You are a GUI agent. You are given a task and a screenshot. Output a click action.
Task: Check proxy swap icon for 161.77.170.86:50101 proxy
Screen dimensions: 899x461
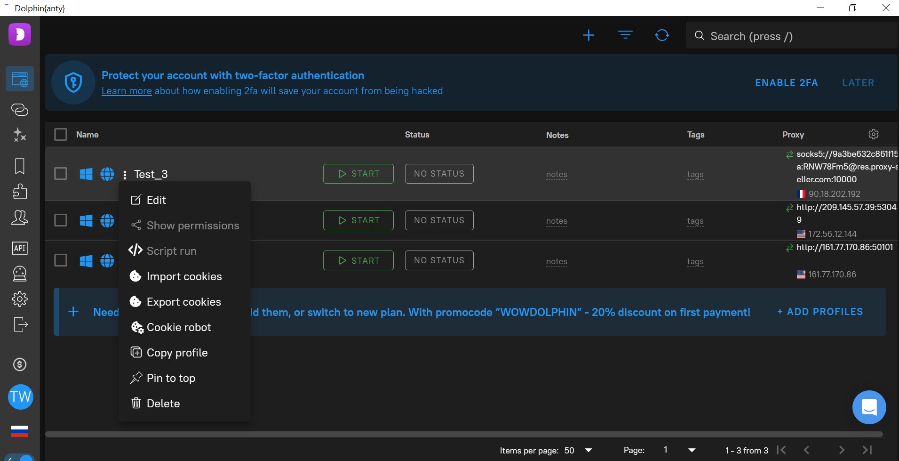[x=789, y=248]
